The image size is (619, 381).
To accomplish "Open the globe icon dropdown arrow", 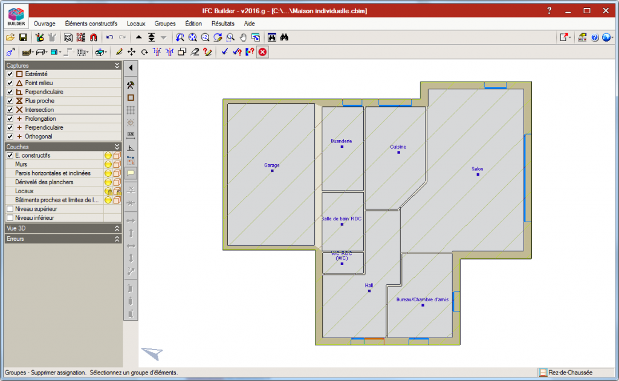I will click(x=611, y=37).
